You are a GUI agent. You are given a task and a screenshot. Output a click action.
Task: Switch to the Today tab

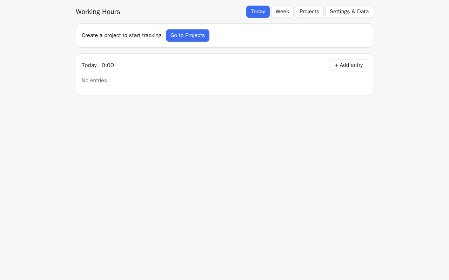pyautogui.click(x=258, y=12)
